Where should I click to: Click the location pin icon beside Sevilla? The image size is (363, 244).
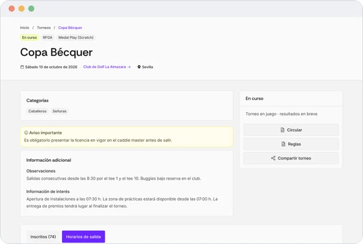tap(139, 67)
